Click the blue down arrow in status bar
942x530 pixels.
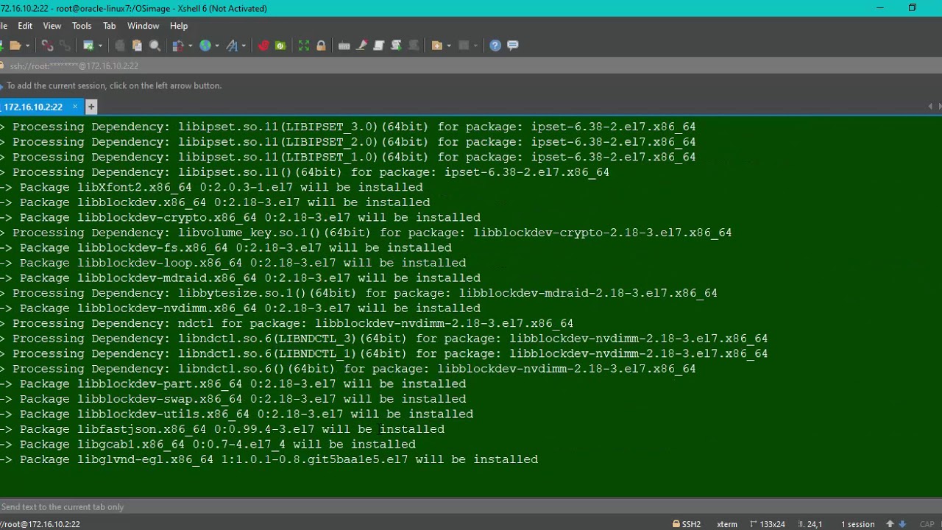[902, 524]
